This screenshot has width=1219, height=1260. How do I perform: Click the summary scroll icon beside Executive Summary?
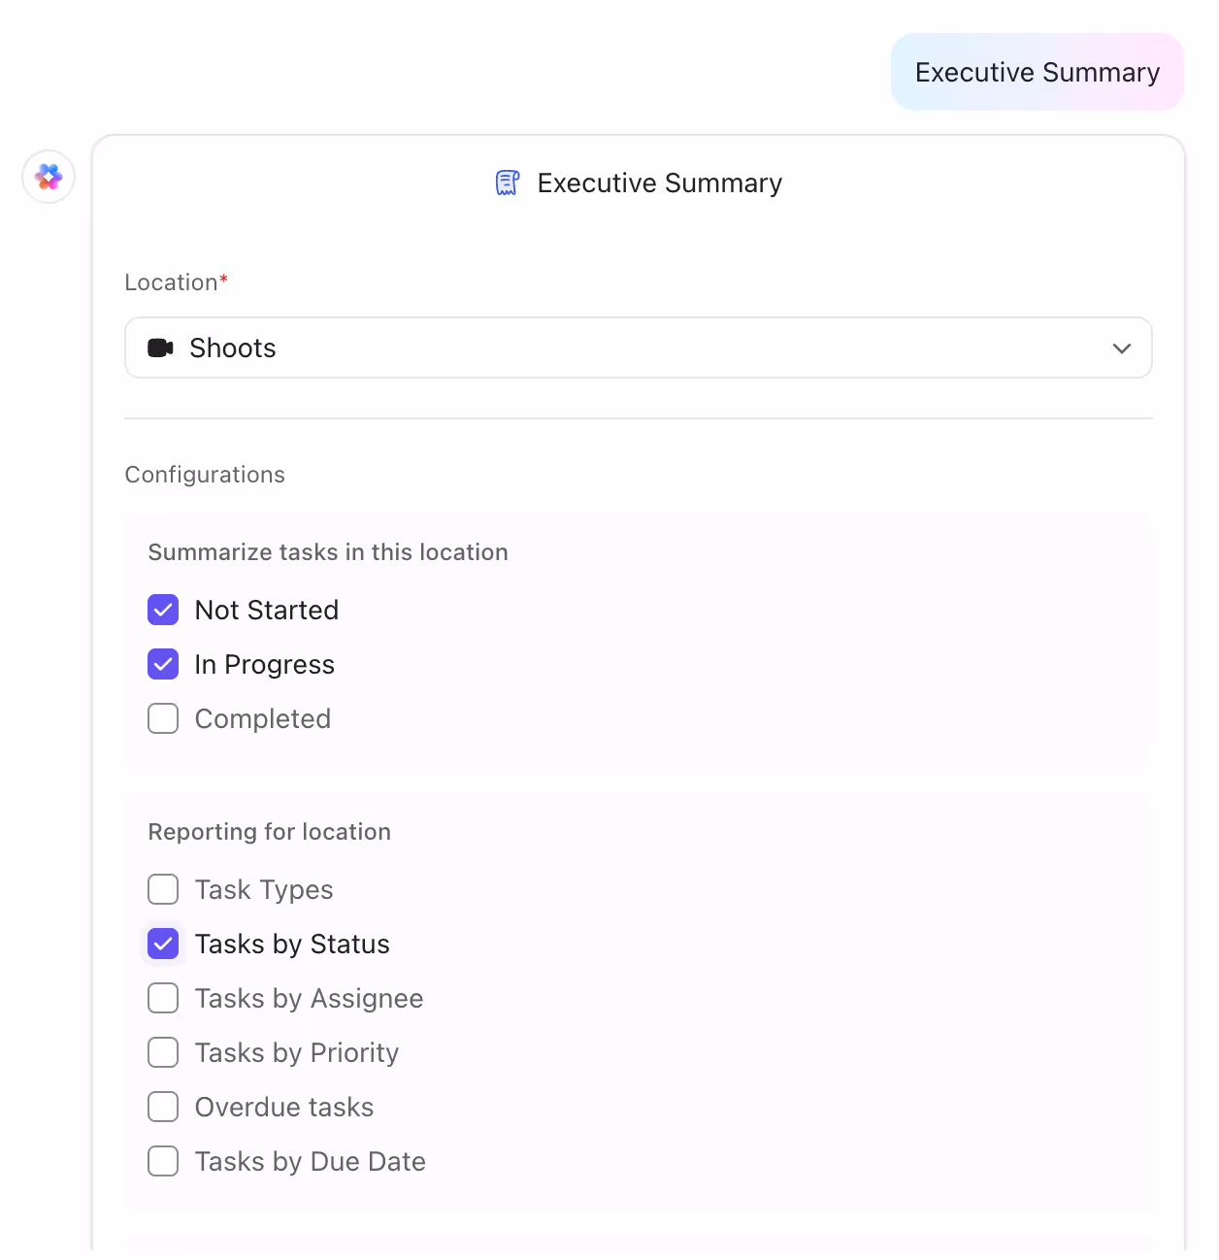click(x=506, y=182)
